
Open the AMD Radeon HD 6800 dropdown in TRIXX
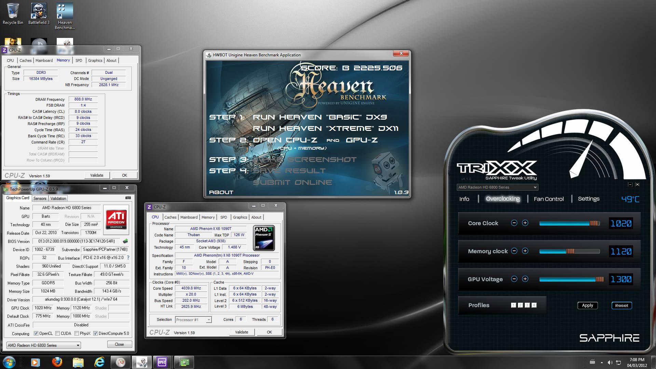point(497,187)
